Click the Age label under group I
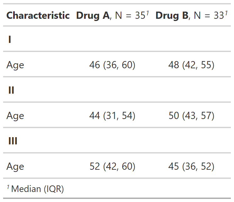This screenshot has height=202, width=234. coord(15,65)
